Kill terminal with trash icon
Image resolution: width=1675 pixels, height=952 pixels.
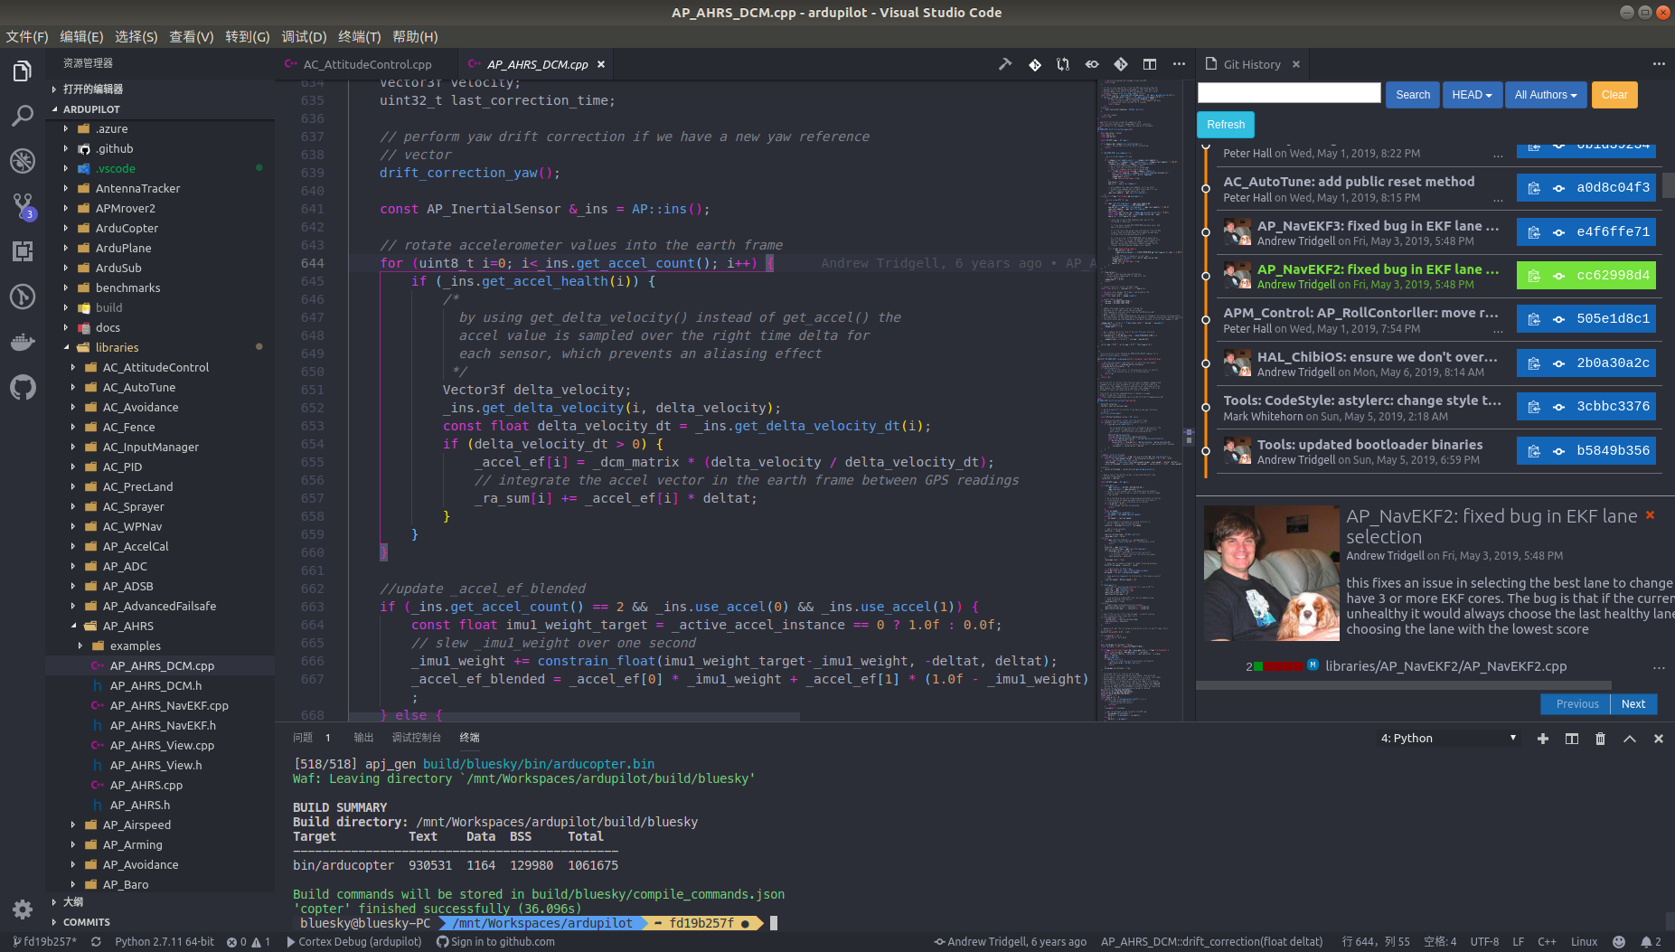coord(1601,739)
